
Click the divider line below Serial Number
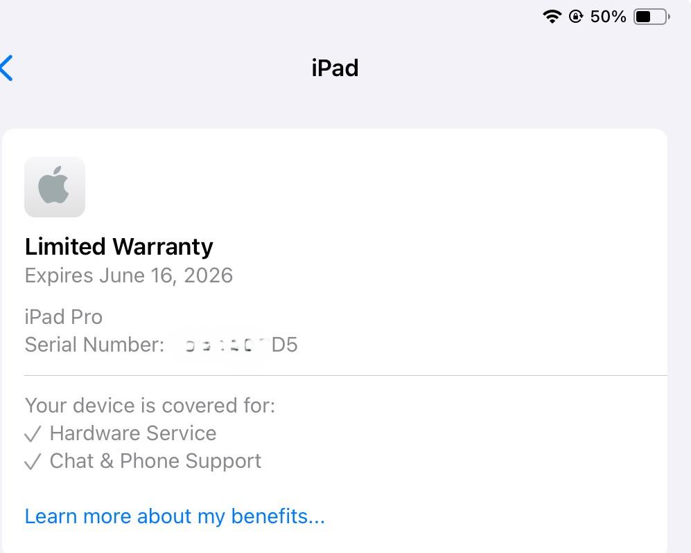click(345, 375)
